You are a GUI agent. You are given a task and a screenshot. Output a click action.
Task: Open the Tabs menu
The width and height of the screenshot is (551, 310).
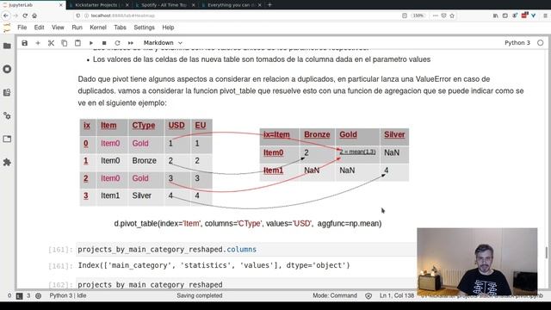coord(120,28)
